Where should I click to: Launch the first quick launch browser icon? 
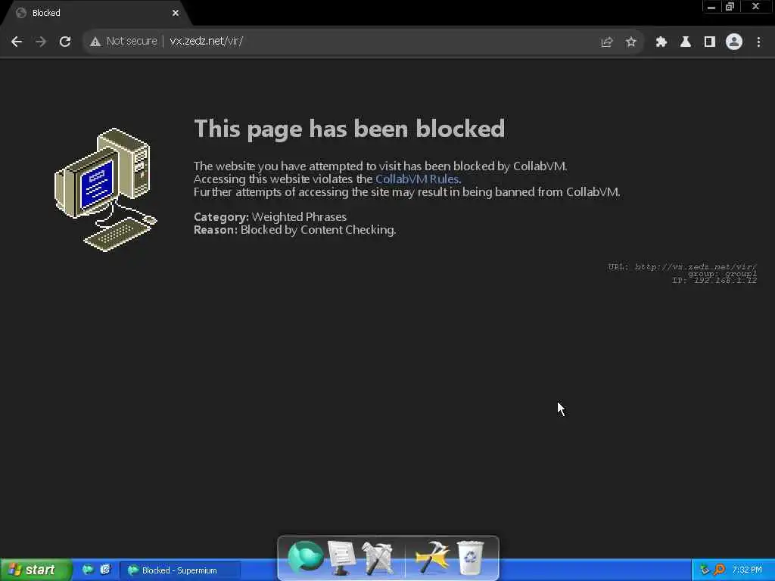click(x=88, y=570)
